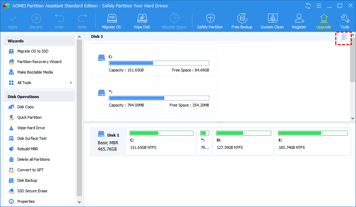This screenshot has height=207, width=356.
Task: Click the Wizards section header
Action: pos(39,41)
